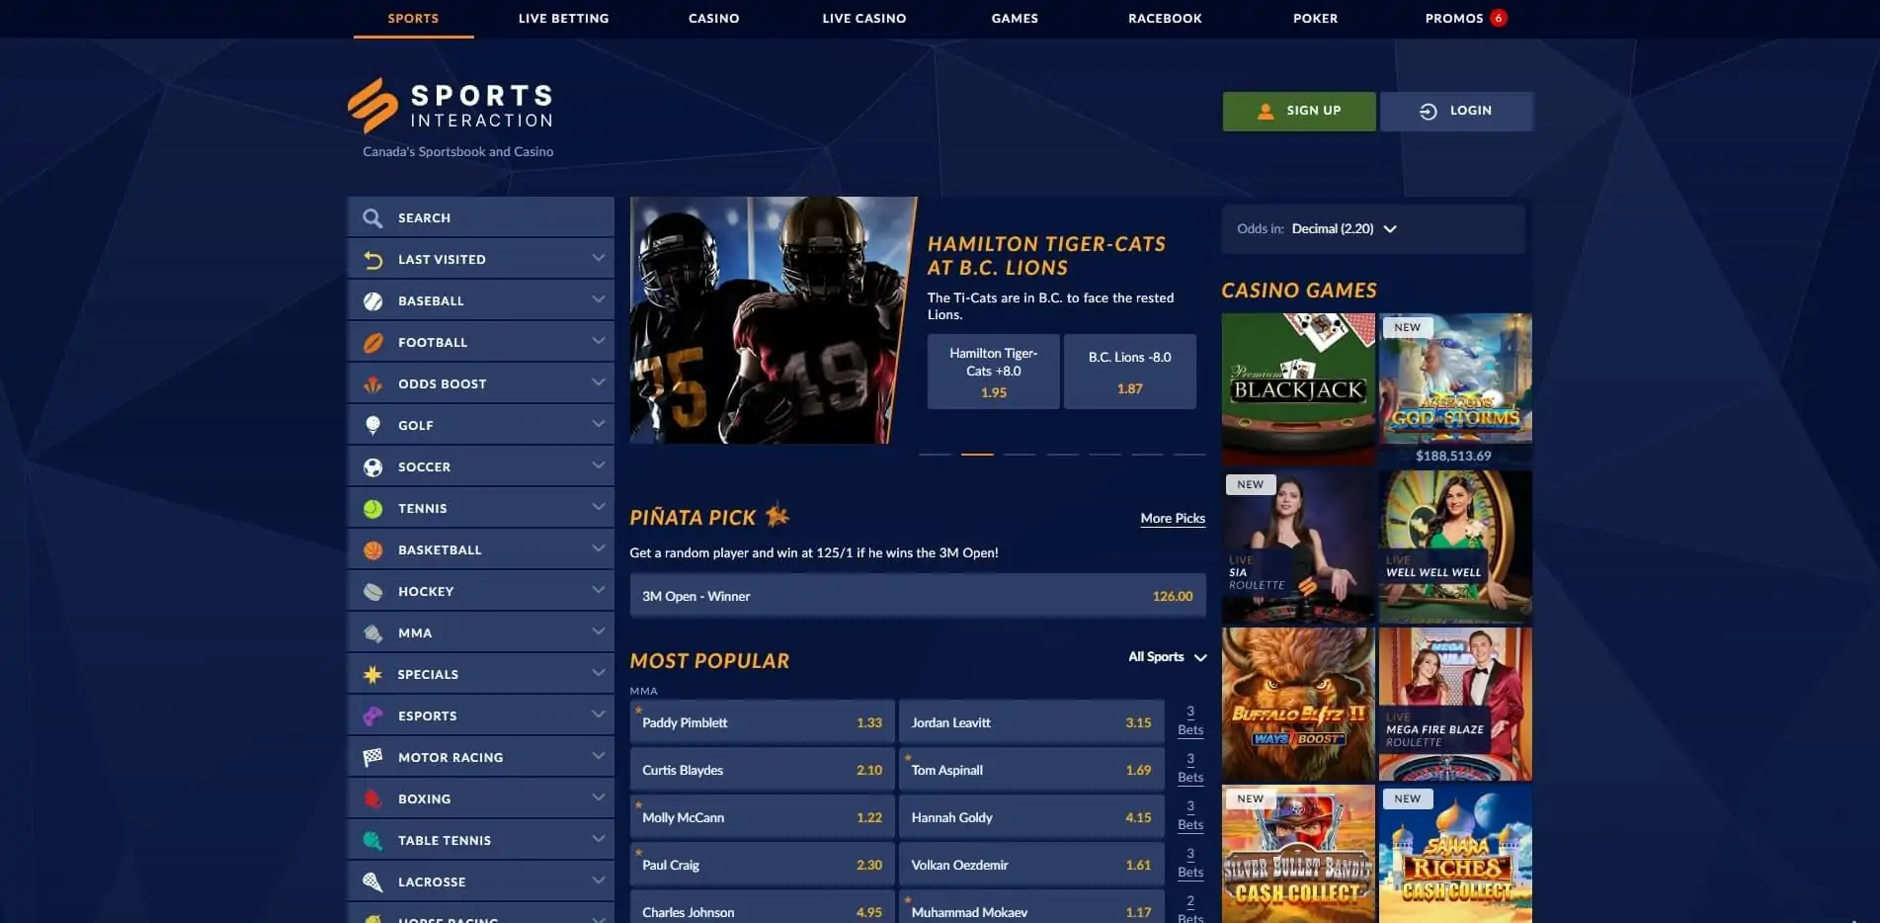Open Buffalo Blitz II game thumbnail
Image resolution: width=1880 pixels, height=923 pixels.
click(x=1298, y=704)
